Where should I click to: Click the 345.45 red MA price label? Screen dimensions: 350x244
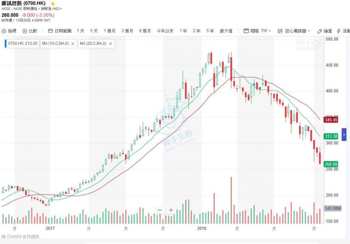331,120
